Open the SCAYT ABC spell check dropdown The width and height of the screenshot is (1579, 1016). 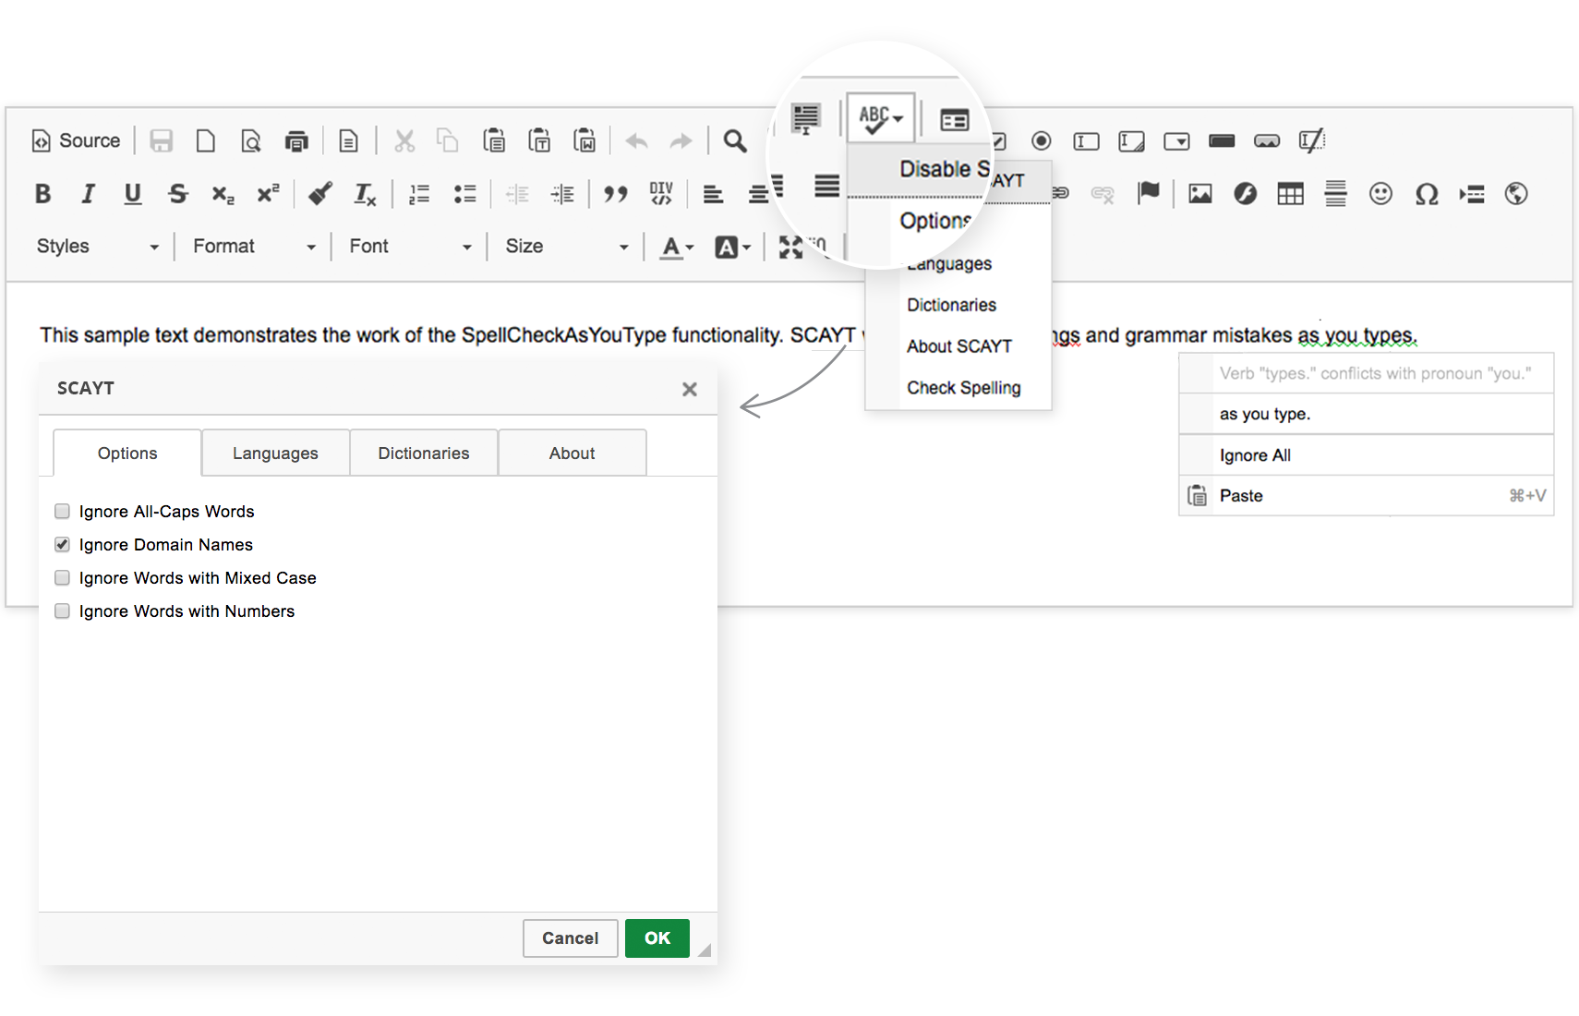click(x=881, y=117)
